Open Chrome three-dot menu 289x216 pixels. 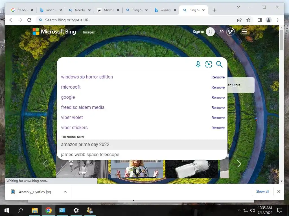click(278, 20)
